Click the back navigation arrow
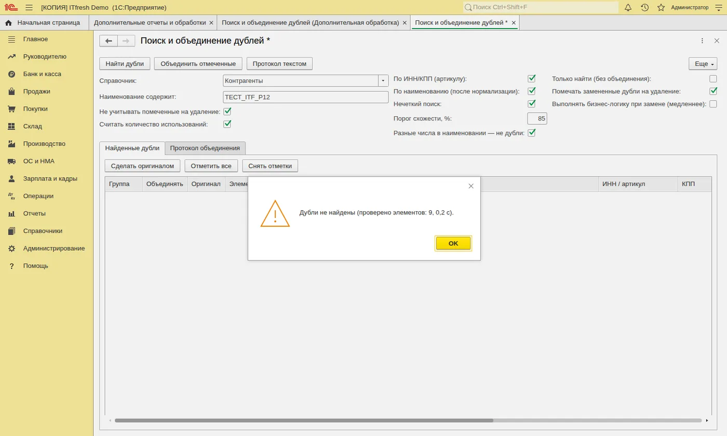 click(109, 41)
